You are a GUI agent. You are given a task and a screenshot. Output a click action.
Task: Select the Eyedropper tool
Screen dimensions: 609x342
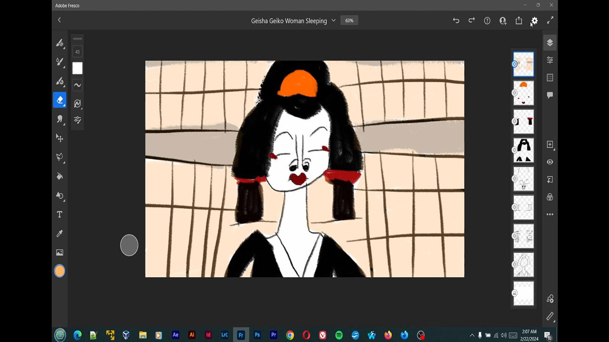point(59,233)
